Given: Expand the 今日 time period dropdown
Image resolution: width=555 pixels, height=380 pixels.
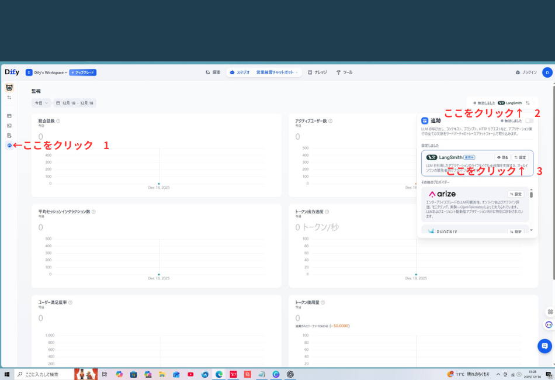Looking at the screenshot, I should coord(40,102).
